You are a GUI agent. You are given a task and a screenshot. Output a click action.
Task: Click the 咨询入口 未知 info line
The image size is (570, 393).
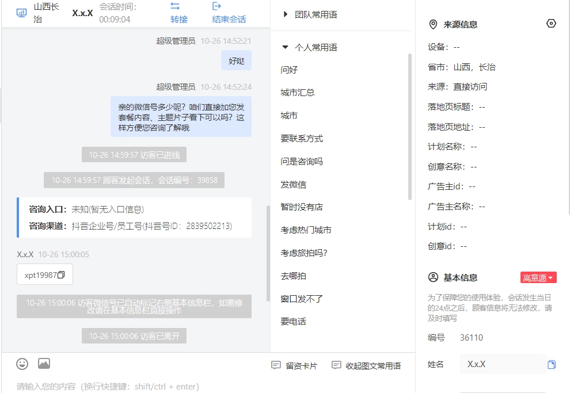[86, 209]
